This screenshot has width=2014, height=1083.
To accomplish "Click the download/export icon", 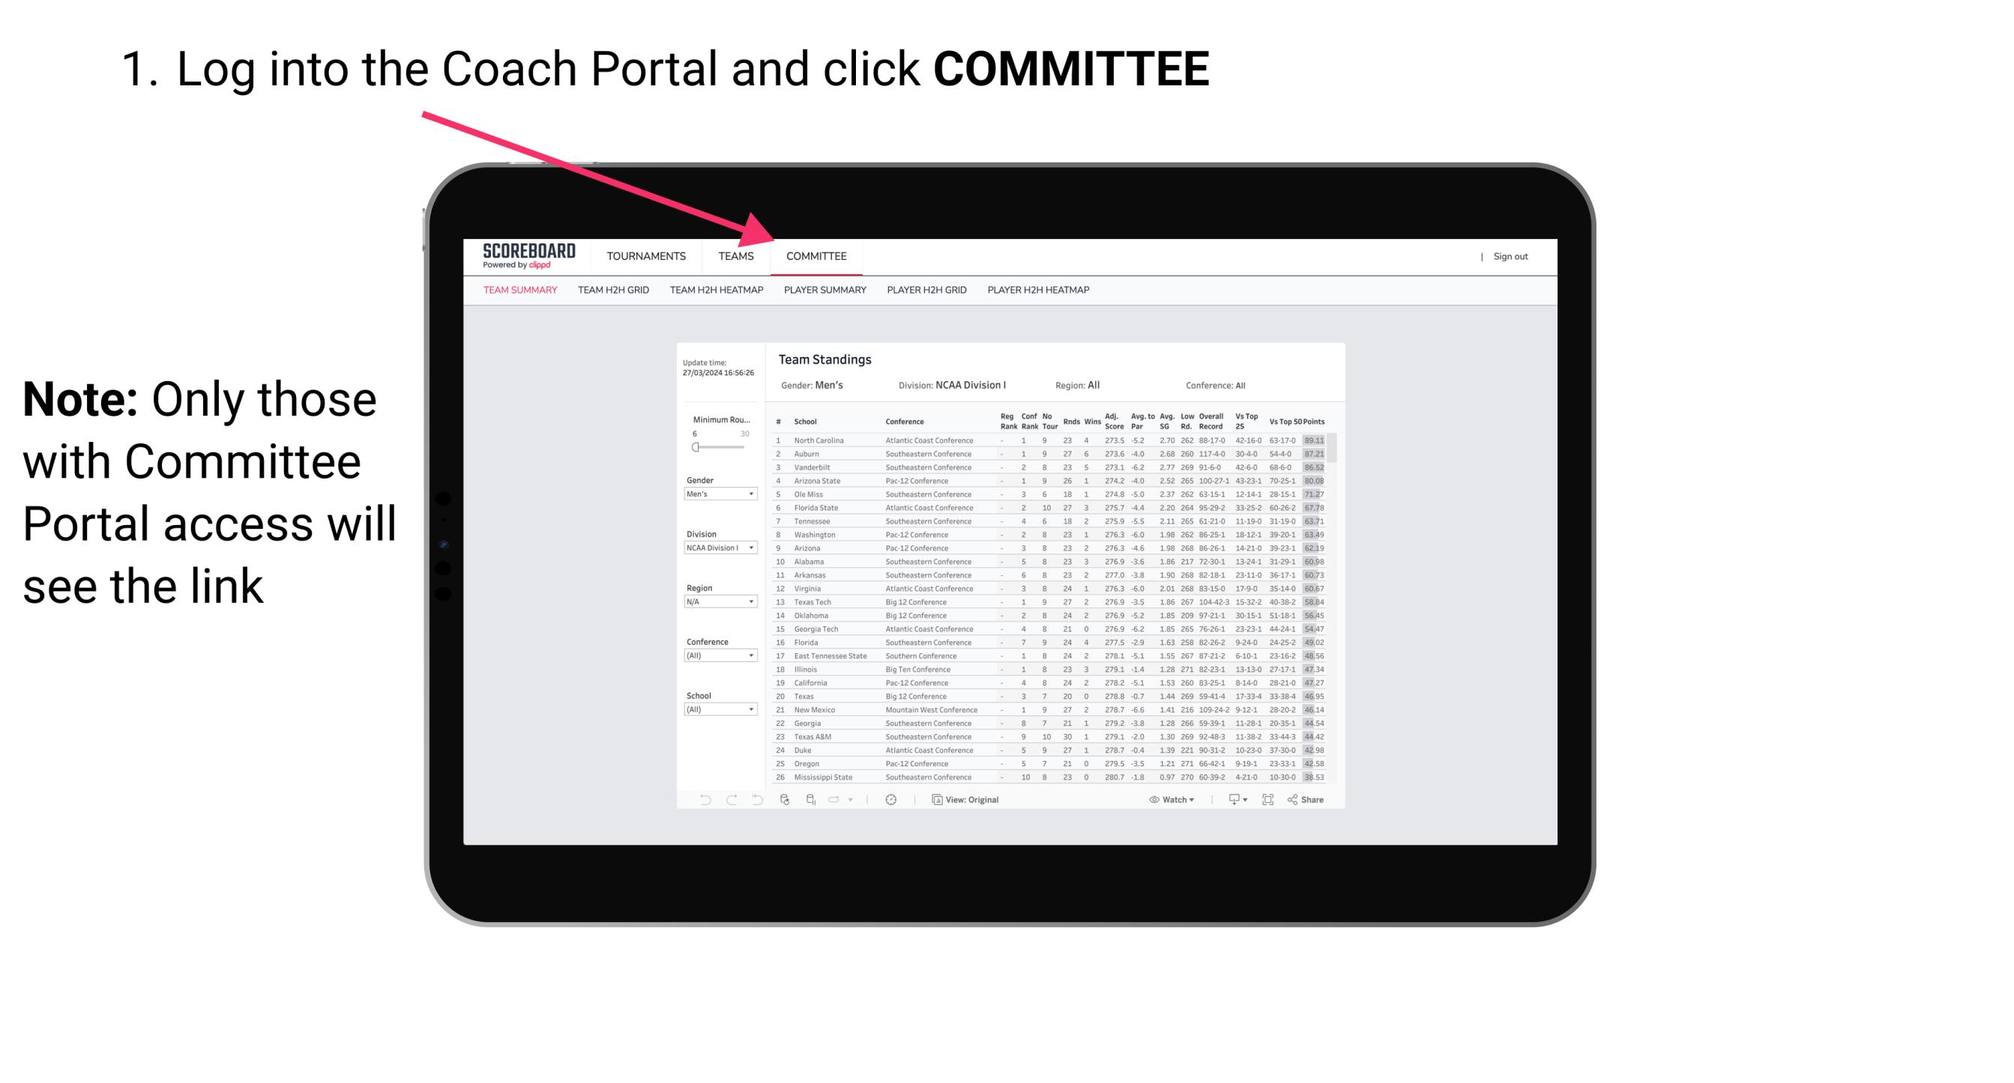I will pos(1229,800).
